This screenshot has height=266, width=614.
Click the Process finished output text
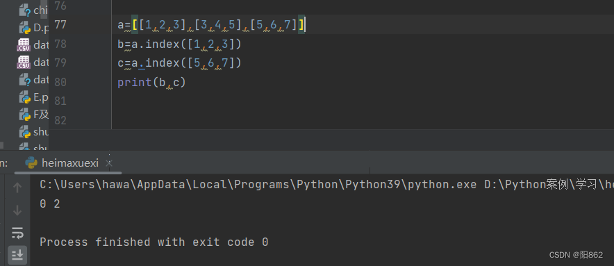tap(154, 242)
